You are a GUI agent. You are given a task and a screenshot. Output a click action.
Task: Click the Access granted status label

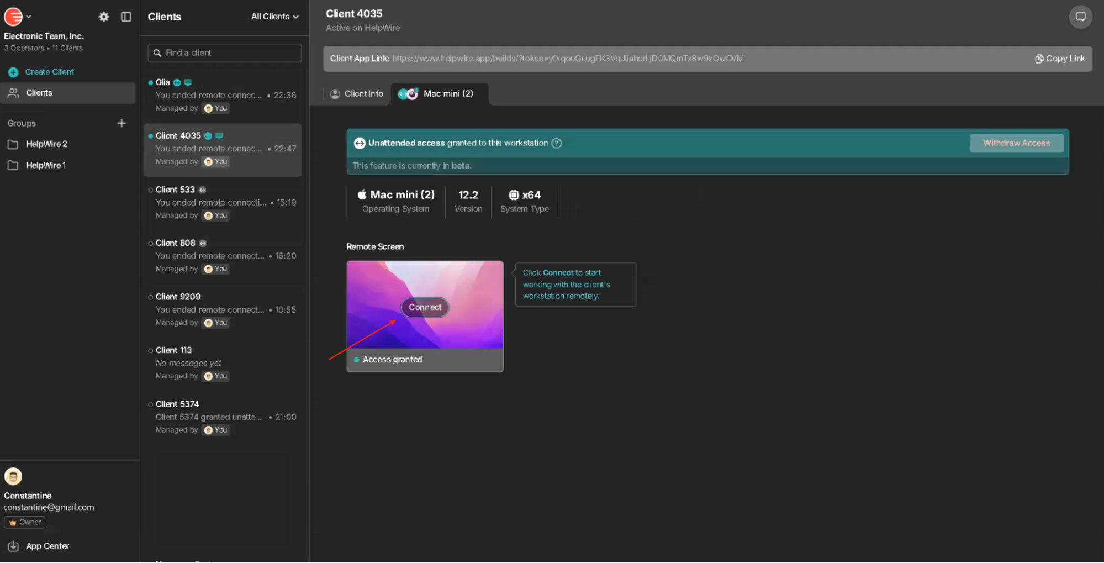[x=392, y=360]
